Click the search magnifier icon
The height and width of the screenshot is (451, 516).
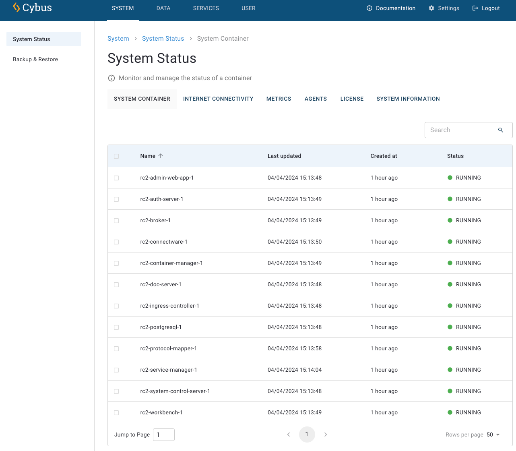coord(500,130)
